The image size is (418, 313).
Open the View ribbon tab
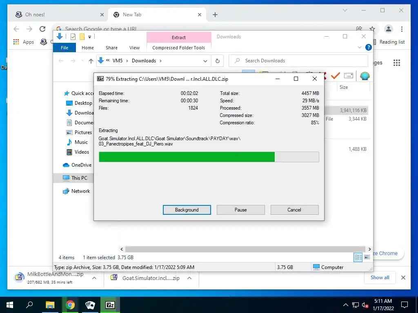tap(134, 48)
